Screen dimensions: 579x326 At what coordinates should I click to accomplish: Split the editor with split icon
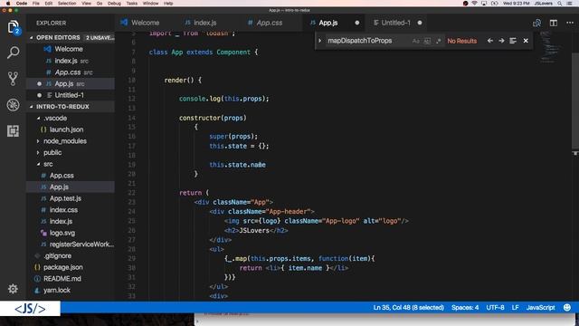click(x=553, y=23)
